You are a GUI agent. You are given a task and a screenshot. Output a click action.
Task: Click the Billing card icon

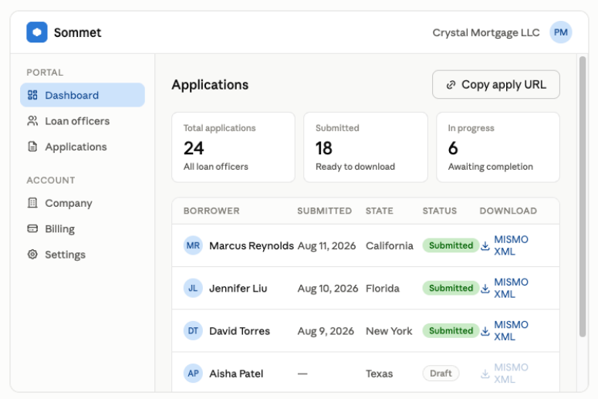click(x=32, y=228)
